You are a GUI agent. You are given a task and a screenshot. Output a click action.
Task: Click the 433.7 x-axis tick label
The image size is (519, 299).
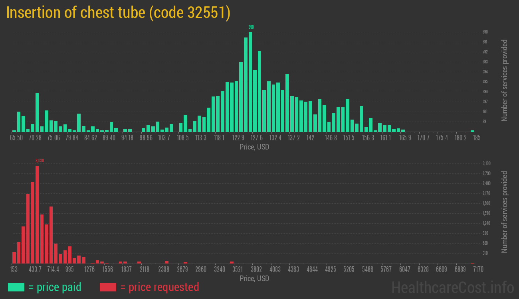[35, 269]
